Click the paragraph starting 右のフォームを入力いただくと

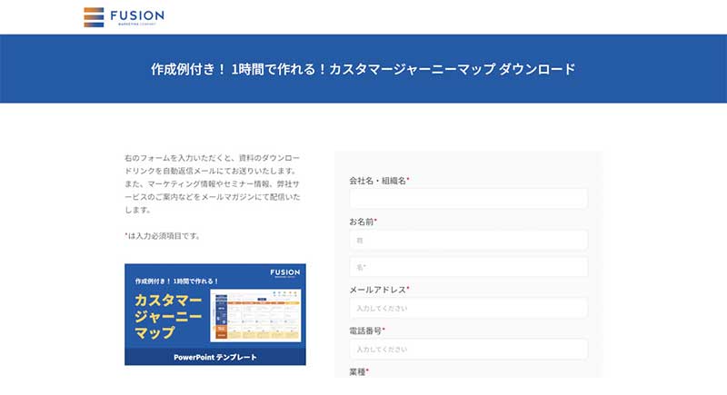(x=213, y=183)
